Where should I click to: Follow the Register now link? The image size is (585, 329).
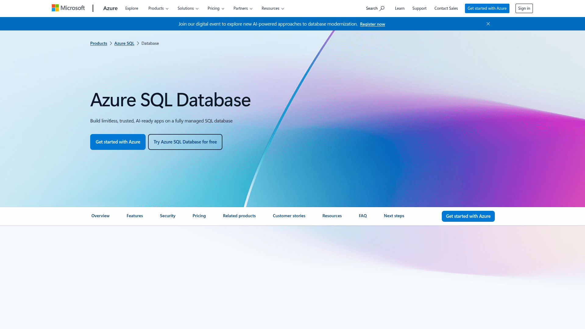(x=372, y=24)
